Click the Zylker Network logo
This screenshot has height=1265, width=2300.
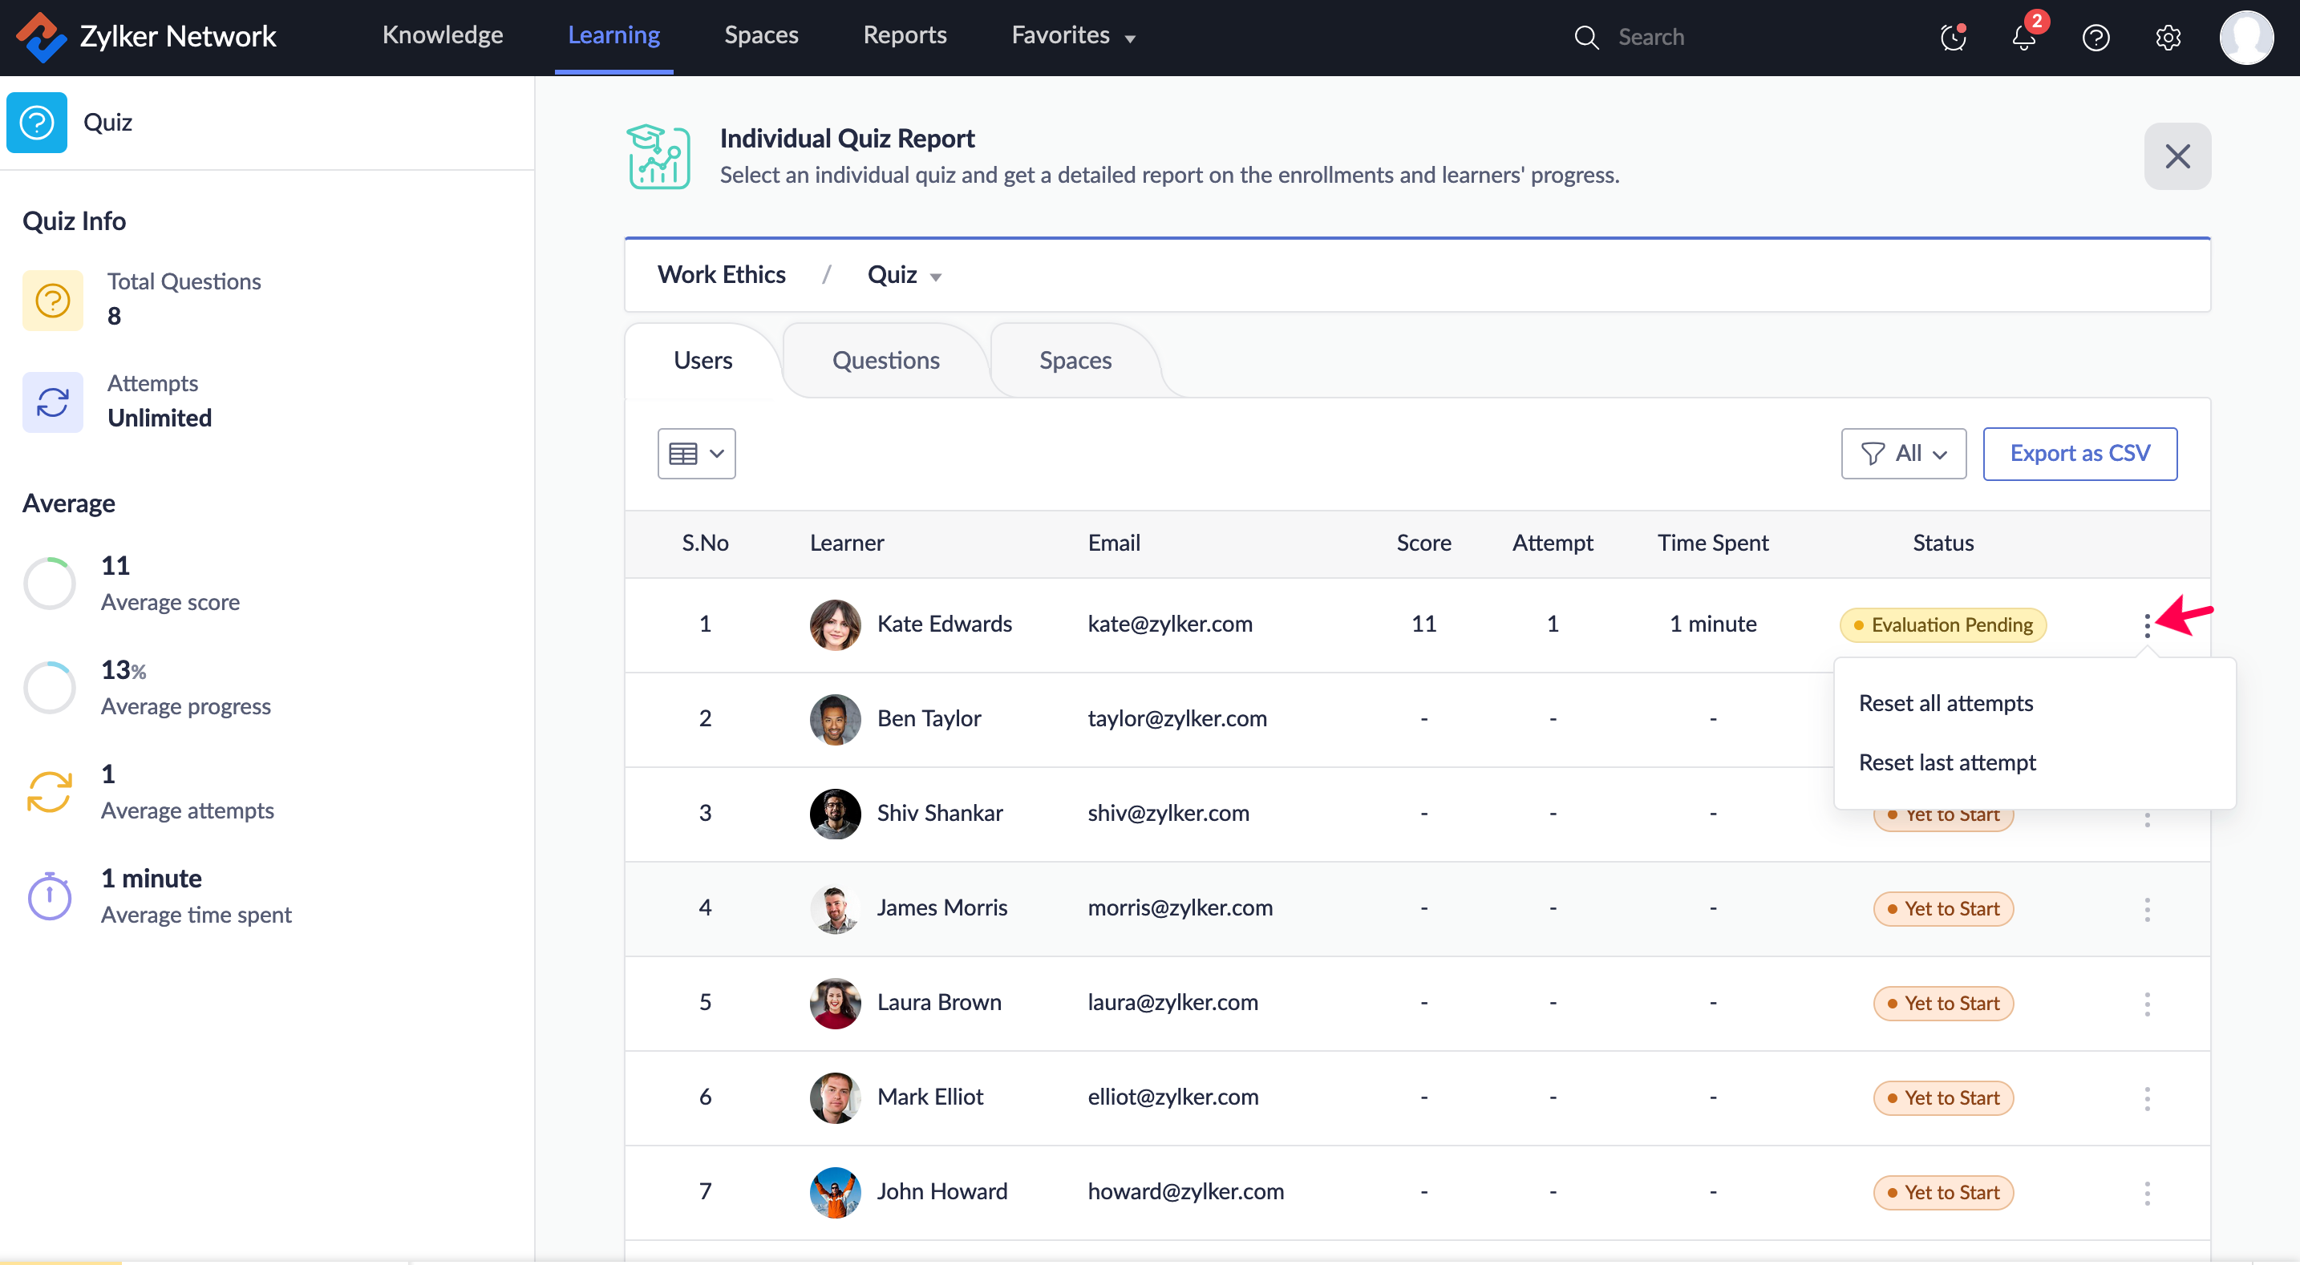41,37
